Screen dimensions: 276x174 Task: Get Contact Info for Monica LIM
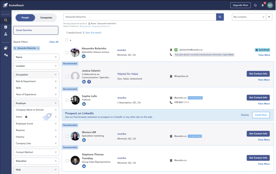coord(258,134)
